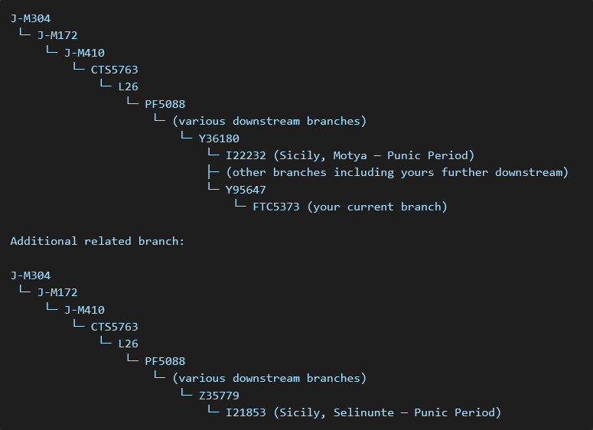Select the second J-M410 node
593x430 pixels.
[84, 310]
